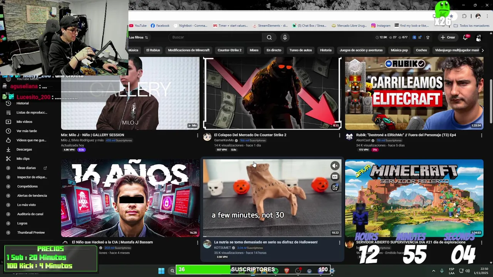Image resolution: width=493 pixels, height=277 pixels.
Task: Unmute the nutria preview video
Action: [x=335, y=166]
